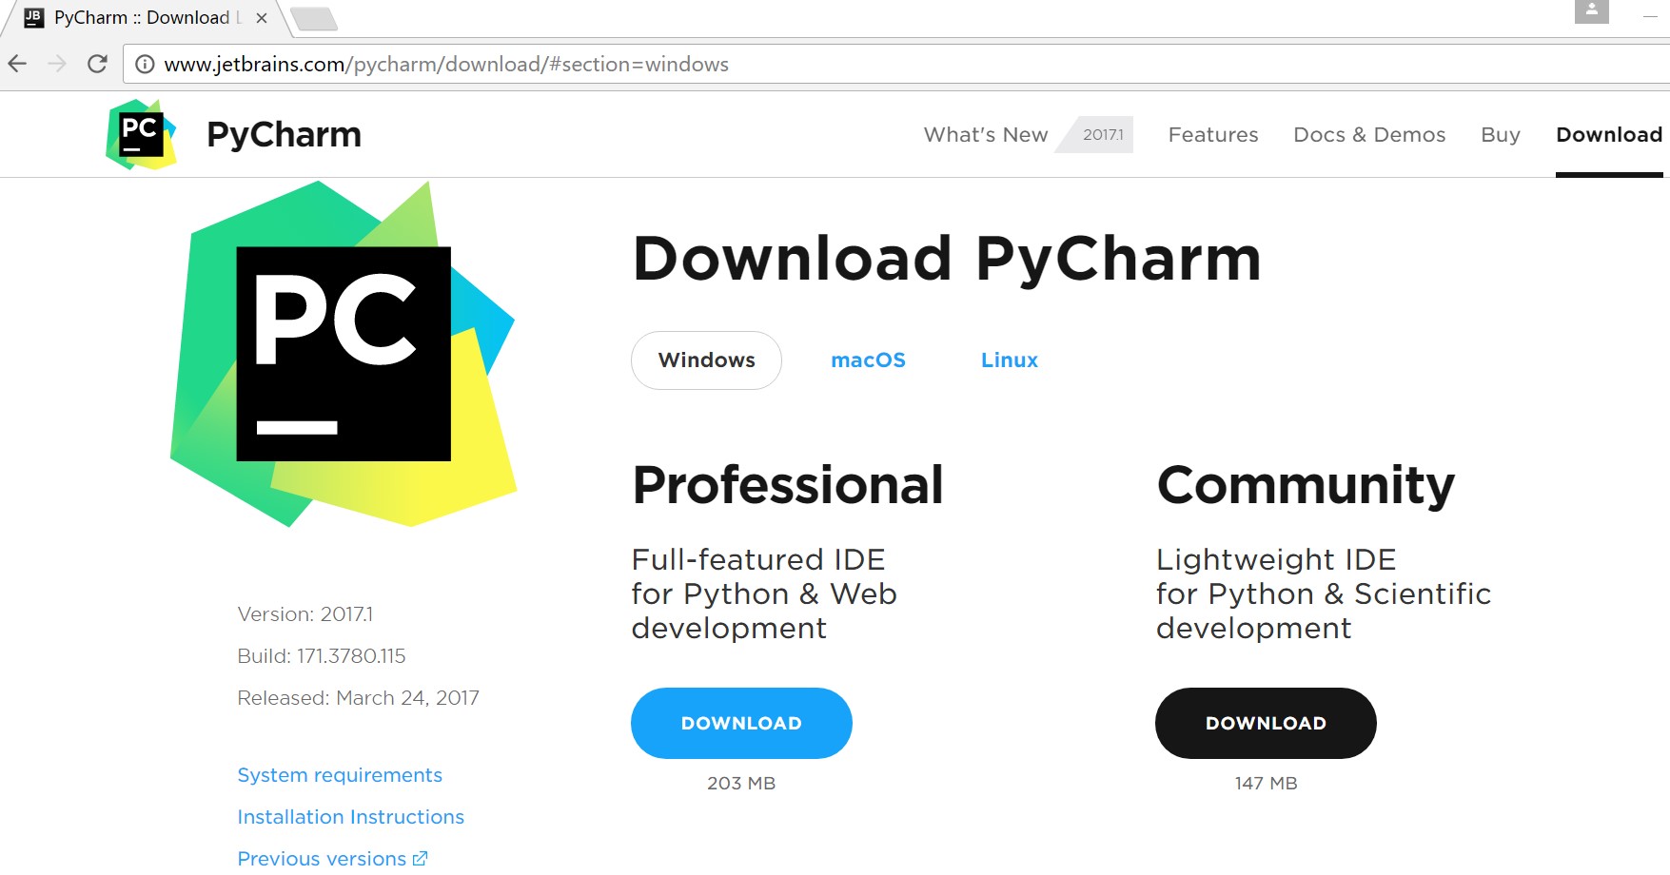Viewport: 1670px width, 875px height.
Task: Click the '203 MB' size label
Action: [741, 784]
